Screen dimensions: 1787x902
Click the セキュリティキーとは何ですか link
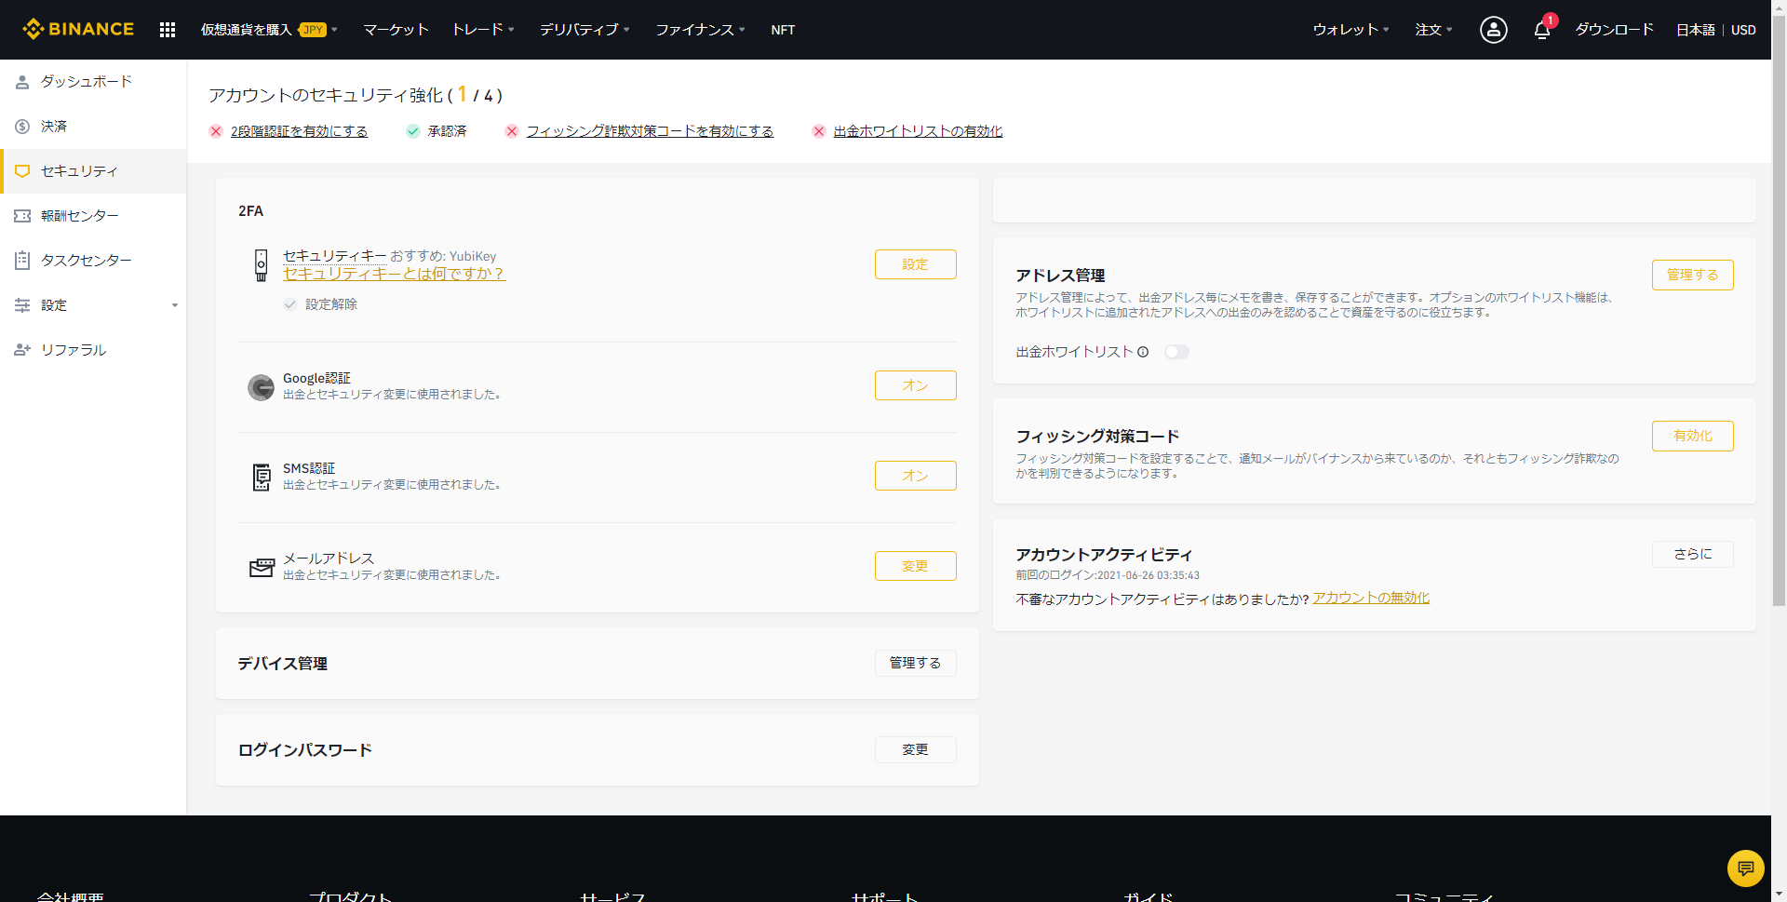(394, 274)
